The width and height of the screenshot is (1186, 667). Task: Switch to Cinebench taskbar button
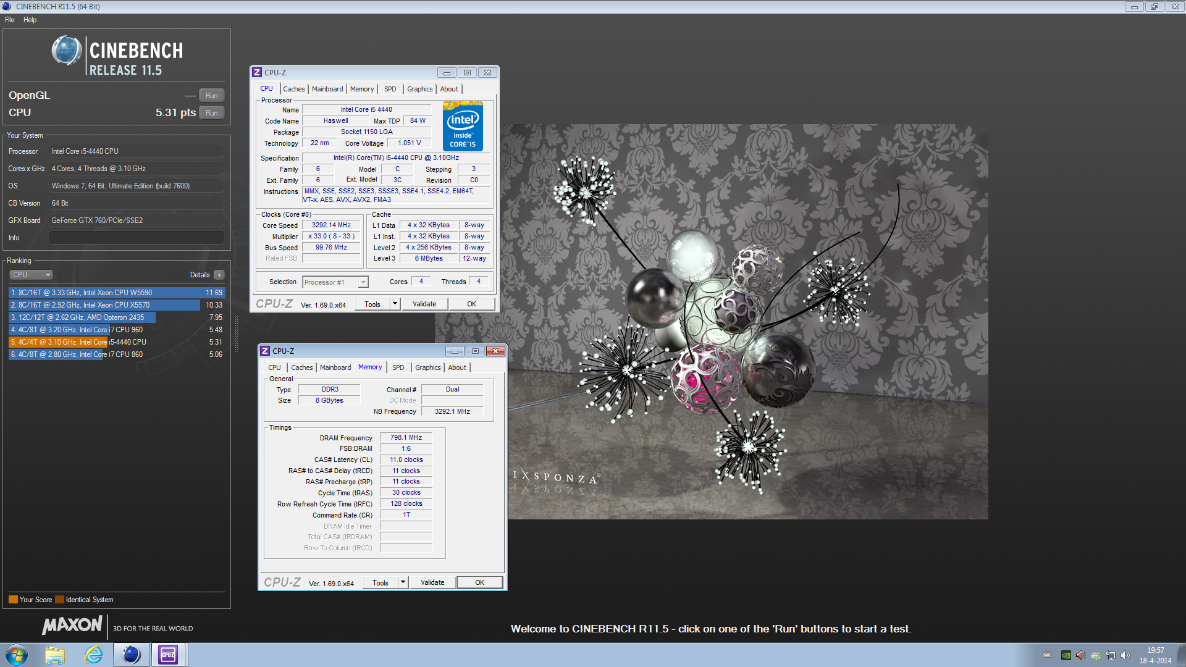coord(132,655)
